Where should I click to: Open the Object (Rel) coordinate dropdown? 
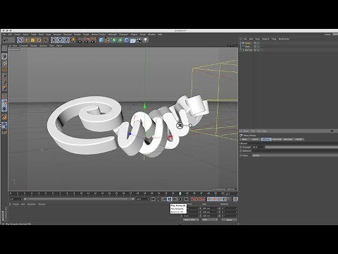(191, 219)
